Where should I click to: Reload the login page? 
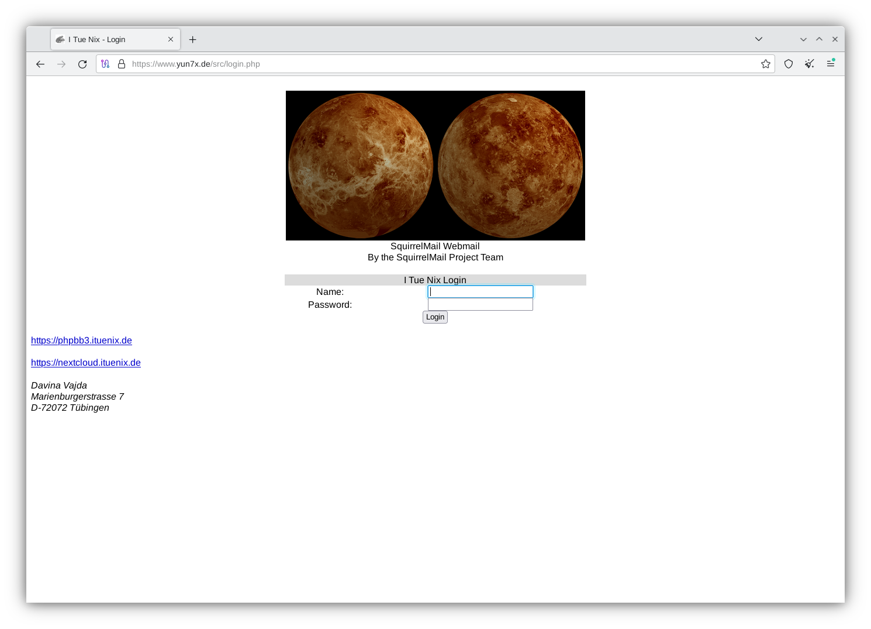tap(82, 64)
